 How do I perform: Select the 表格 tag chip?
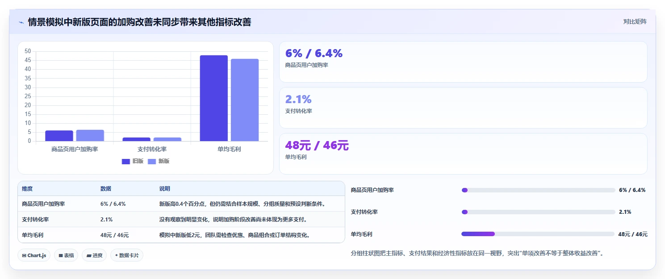point(66,255)
